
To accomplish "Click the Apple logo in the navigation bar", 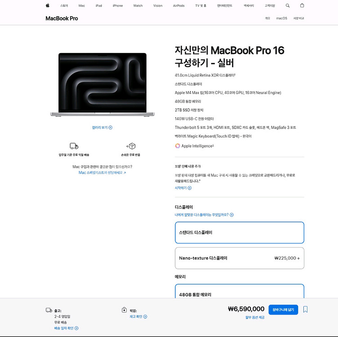I will coord(48,5).
